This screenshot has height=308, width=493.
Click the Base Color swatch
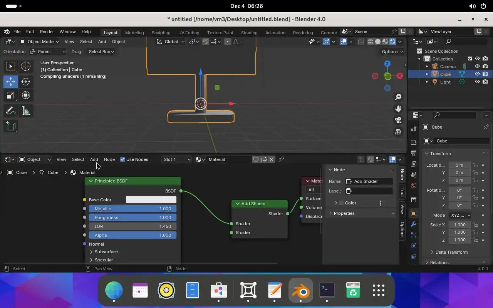click(151, 200)
